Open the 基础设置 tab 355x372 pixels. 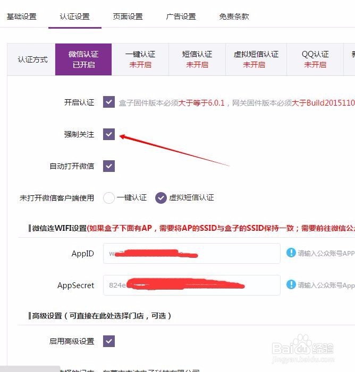[21, 16]
